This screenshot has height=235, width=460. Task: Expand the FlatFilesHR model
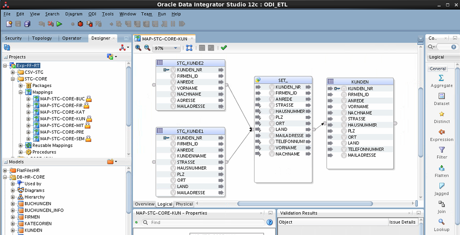click(x=5, y=170)
